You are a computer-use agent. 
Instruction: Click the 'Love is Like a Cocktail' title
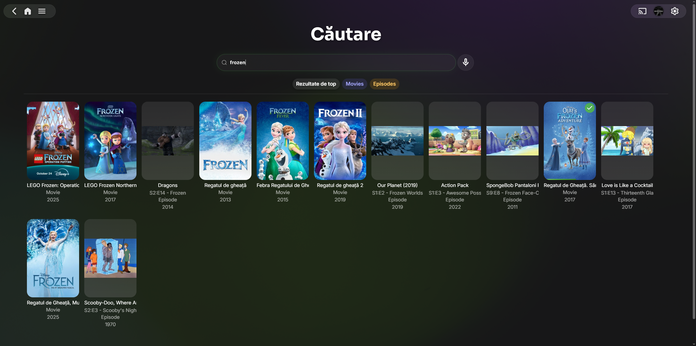coord(627,185)
